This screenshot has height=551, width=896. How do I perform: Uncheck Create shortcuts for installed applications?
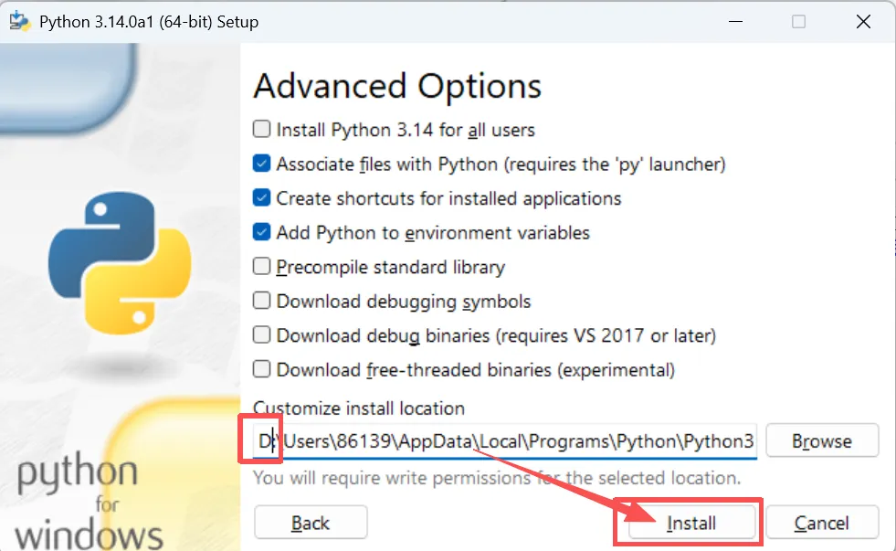261,197
